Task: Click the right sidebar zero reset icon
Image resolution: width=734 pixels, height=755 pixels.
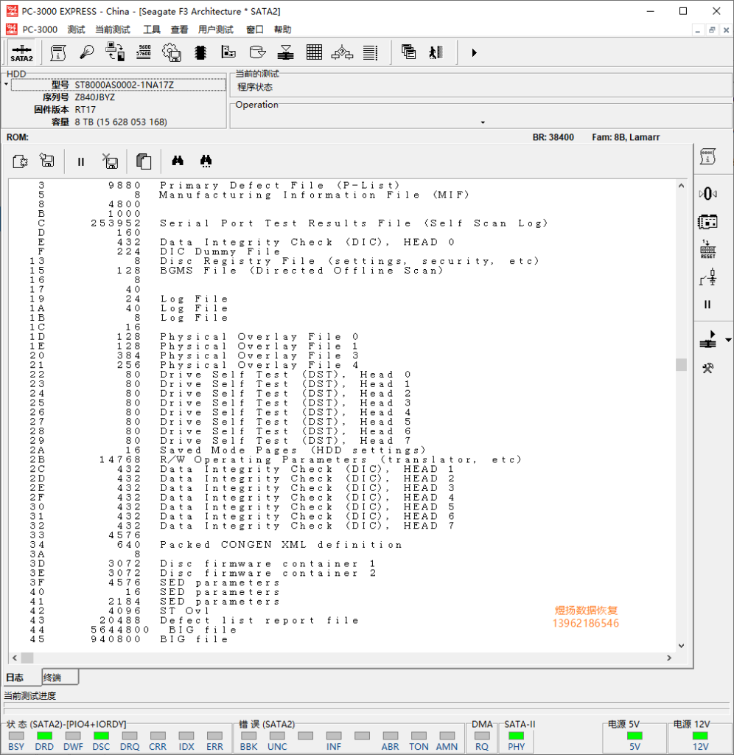Action: pos(707,194)
